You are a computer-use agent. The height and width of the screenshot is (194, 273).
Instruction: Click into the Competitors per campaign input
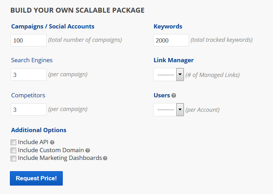click(x=29, y=109)
